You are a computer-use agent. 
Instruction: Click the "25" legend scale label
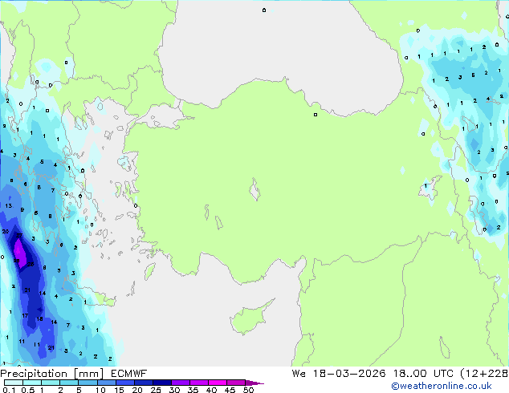pos(156,390)
